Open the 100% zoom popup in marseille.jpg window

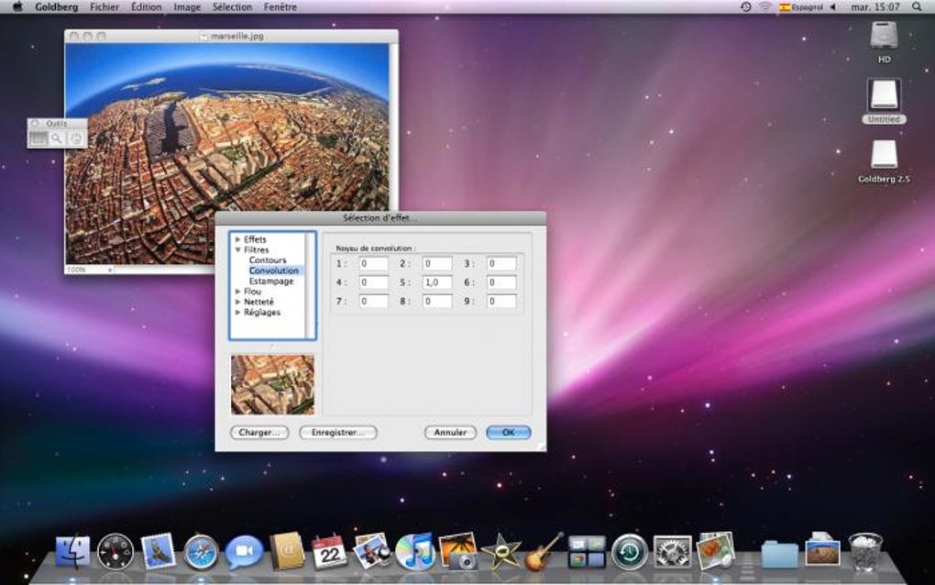[90, 270]
